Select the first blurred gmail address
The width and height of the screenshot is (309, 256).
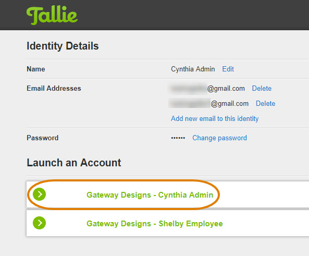(207, 88)
